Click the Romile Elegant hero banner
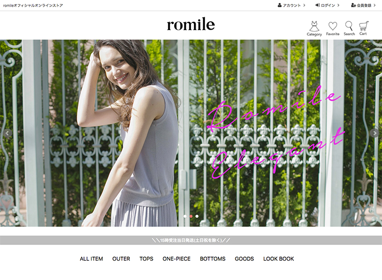Screen dimensions: 382x280 (x=191, y=133)
